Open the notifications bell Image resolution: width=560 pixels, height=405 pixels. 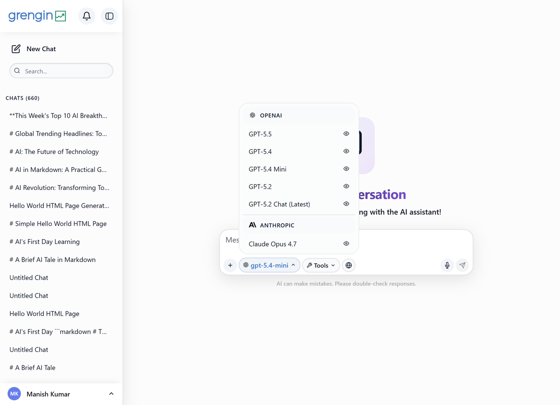87,16
